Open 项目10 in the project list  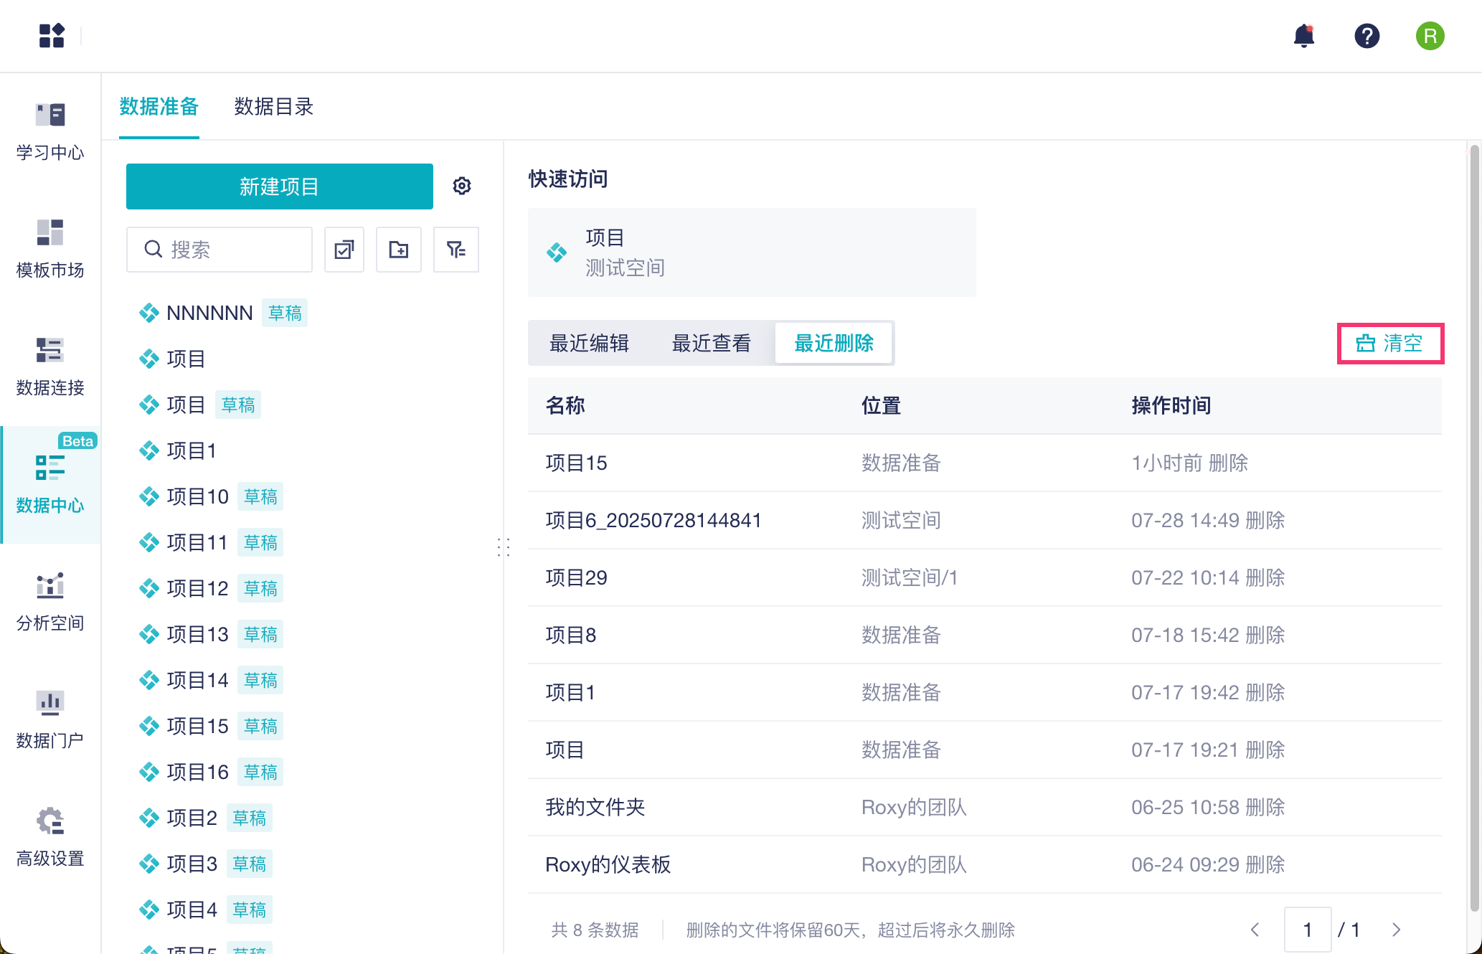click(197, 497)
